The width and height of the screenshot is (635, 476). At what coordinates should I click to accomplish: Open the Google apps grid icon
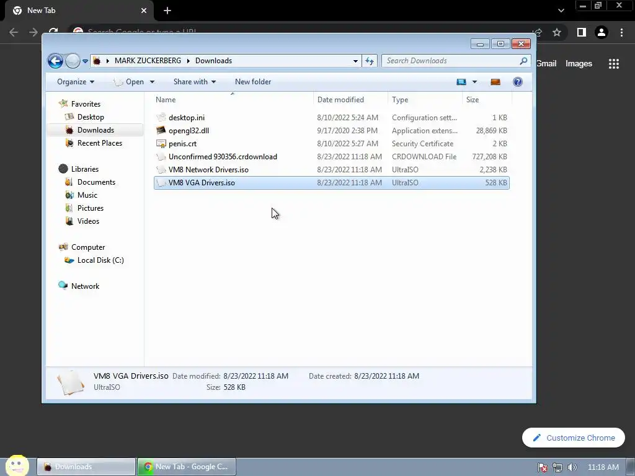(614, 64)
